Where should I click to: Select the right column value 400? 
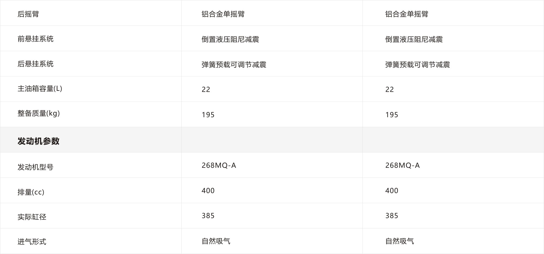(x=392, y=191)
